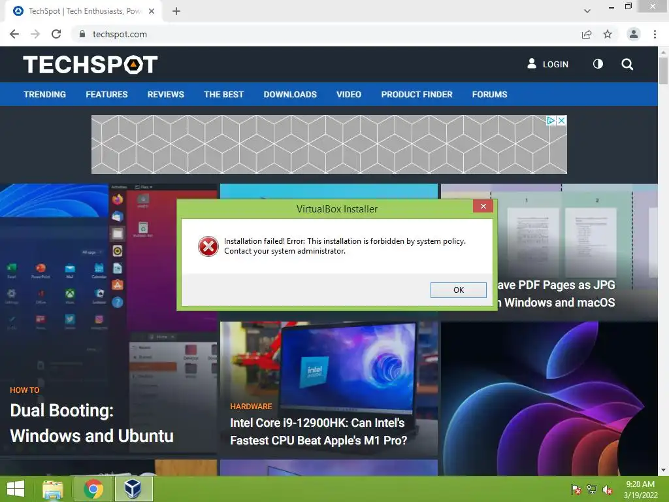The width and height of the screenshot is (669, 502).
Task: Click the browser forward arrow
Action: pyautogui.click(x=35, y=34)
